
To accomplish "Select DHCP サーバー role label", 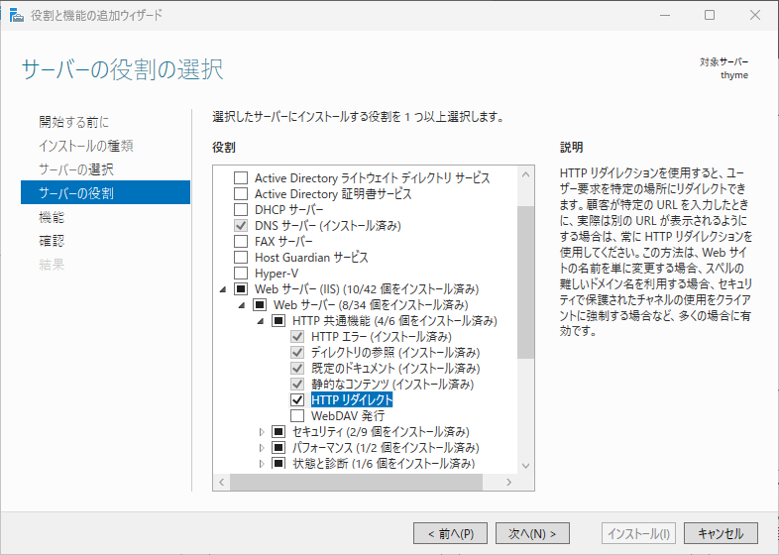I will (x=289, y=210).
